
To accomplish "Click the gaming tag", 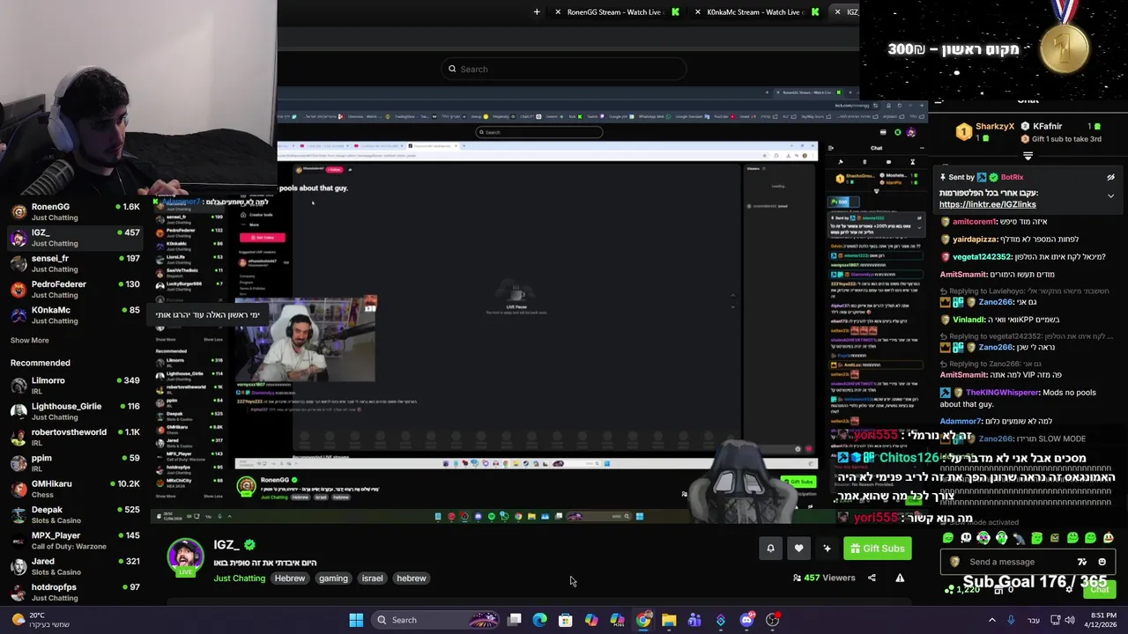I will pos(333,579).
